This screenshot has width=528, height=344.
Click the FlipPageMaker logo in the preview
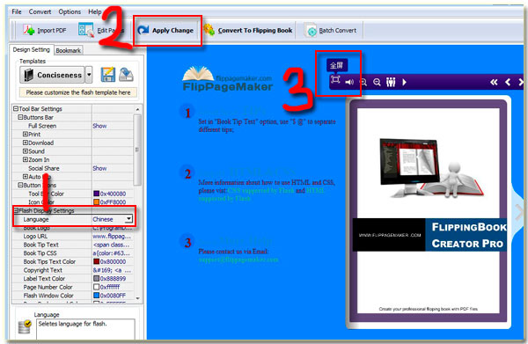(x=228, y=79)
